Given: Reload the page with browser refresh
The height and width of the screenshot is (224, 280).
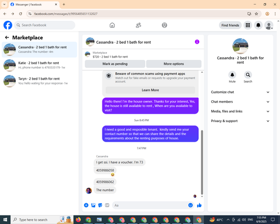Looking at the screenshot, I should point(21,13).
